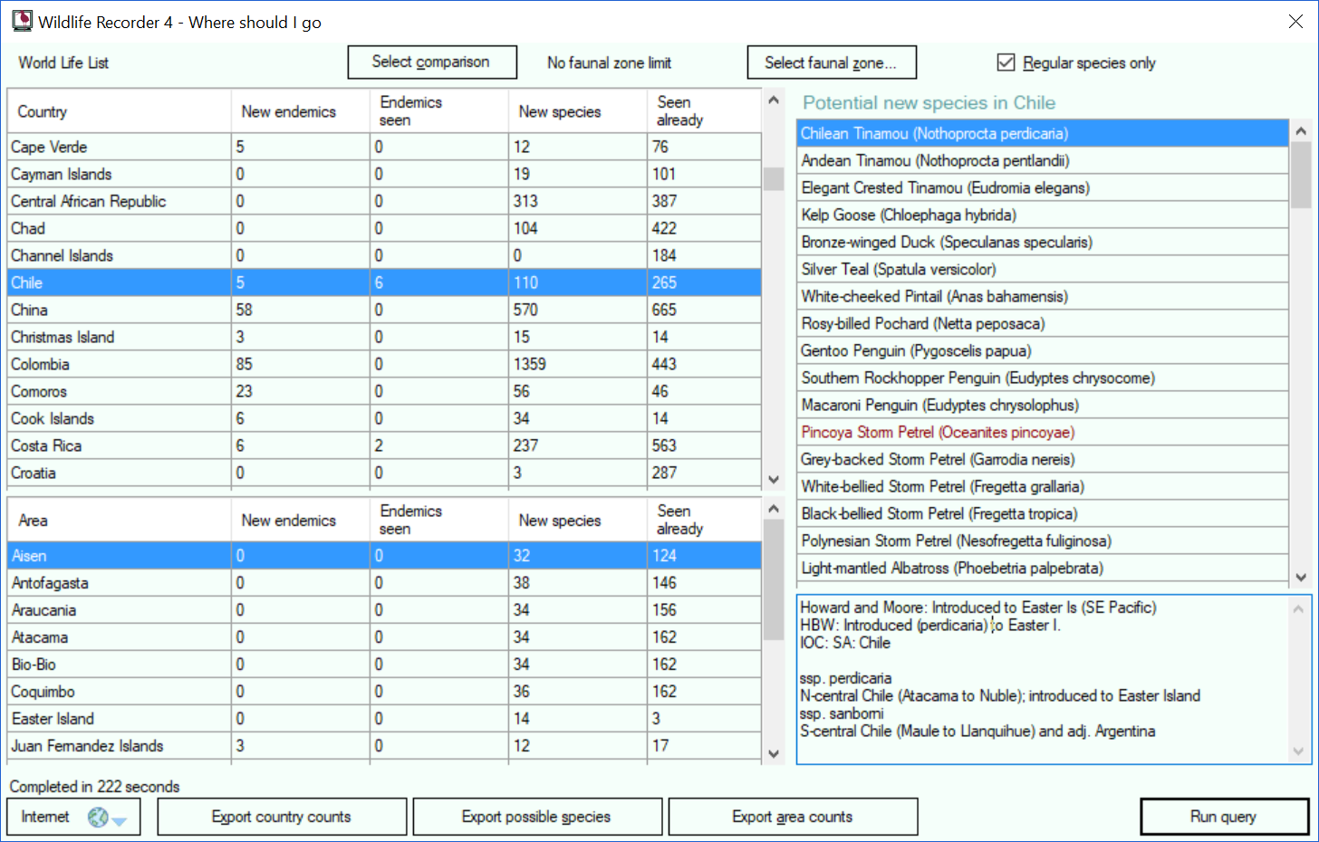Select the China country row

[384, 310]
